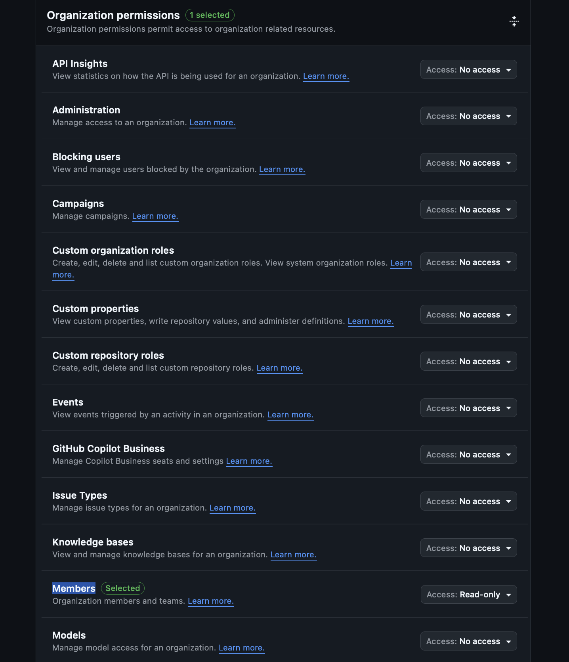Viewport: 569px width, 662px height.
Task: Follow Custom organization roles Learn more link
Action: coord(401,263)
